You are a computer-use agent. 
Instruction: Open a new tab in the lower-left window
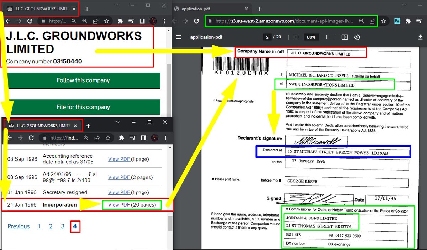click(88, 126)
